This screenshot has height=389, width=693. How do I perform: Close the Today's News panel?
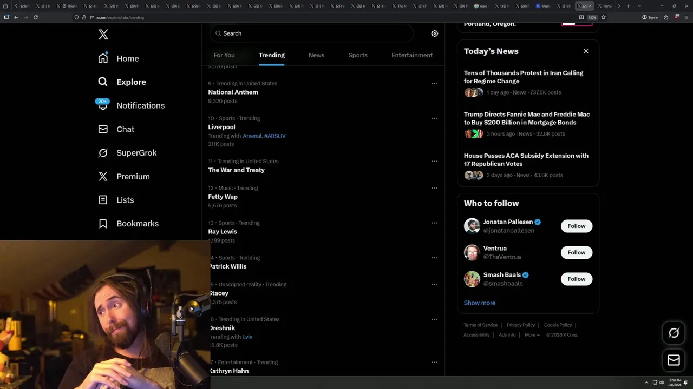tap(586, 51)
